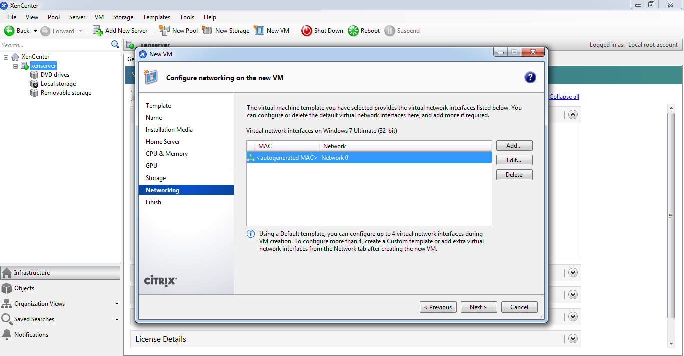Screen dimensions: 684x356
Task: Select DVD drives storage item
Action: (55, 75)
